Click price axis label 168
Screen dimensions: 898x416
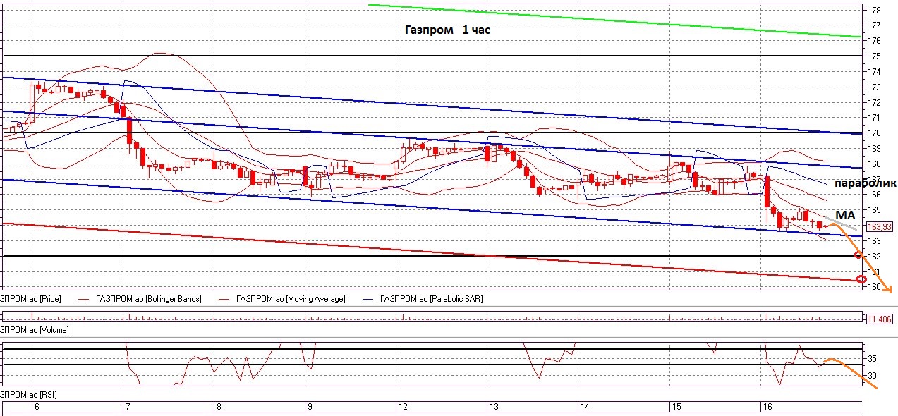point(873,164)
